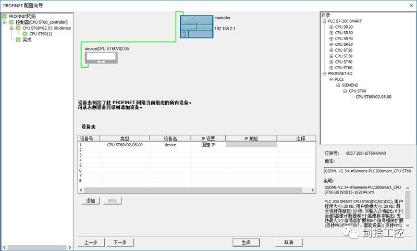Select CPU ST60(1) in the left tree
Screen dimensions: 417x251
[41, 34]
